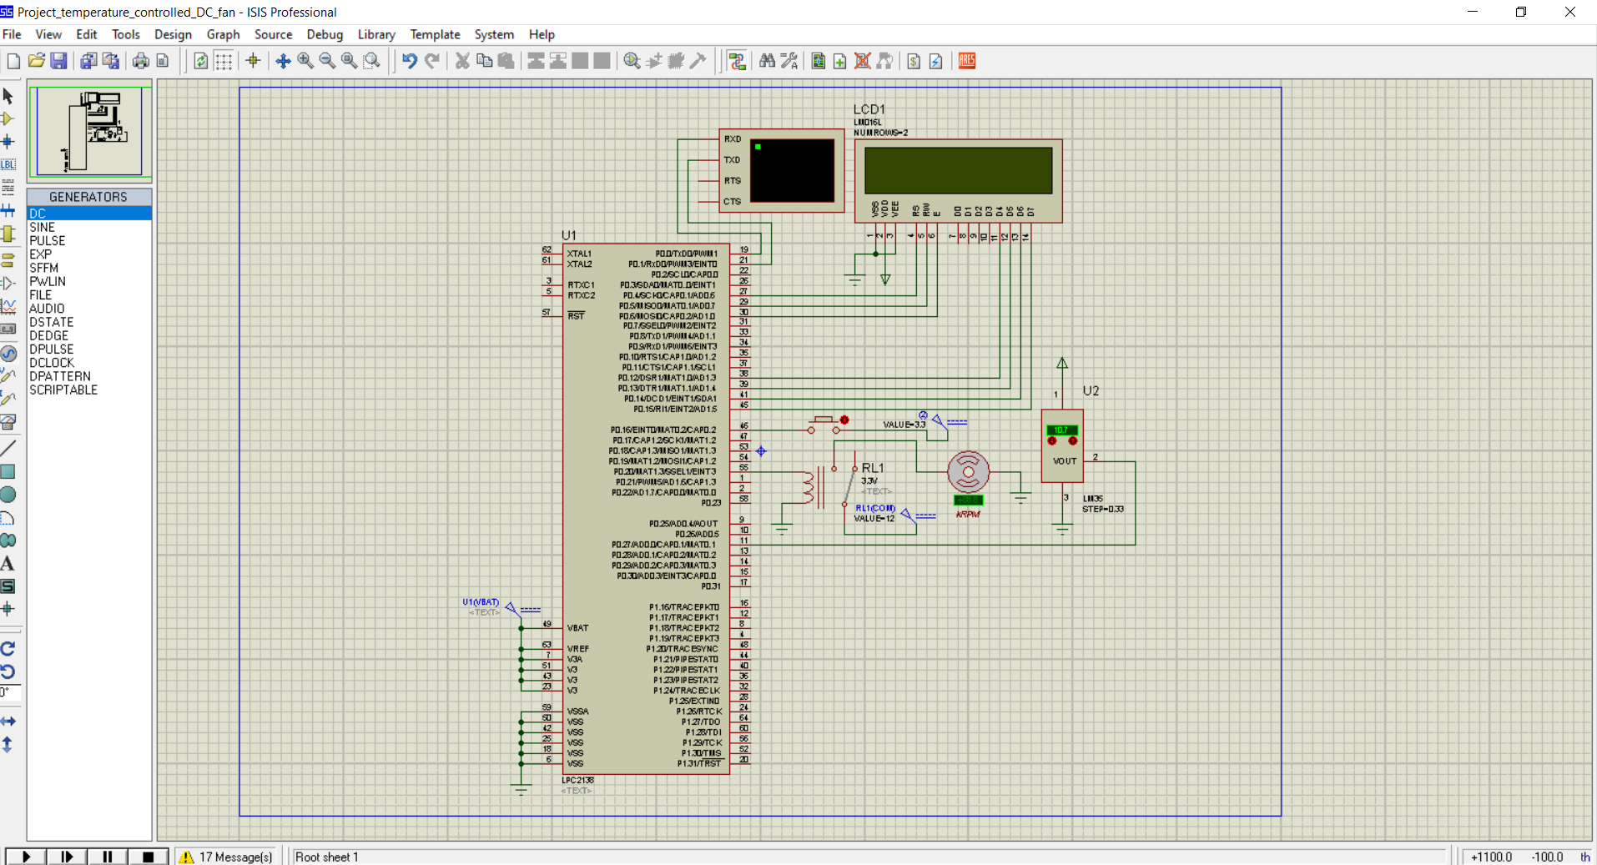Open the Debug menu
Image resolution: width=1597 pixels, height=865 pixels.
325,34
